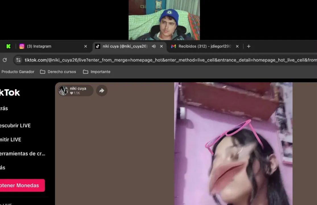Screen dimensions: 317x205
Task: Close the Instagram tab
Action: [86, 46]
